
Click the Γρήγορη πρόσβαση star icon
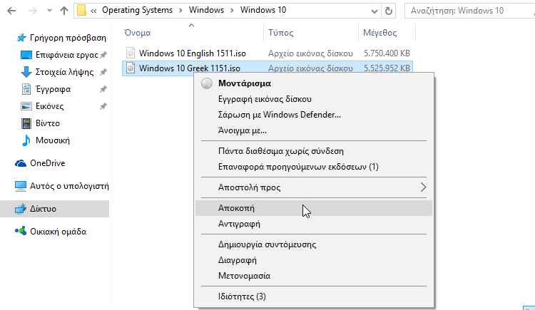[x=21, y=38]
